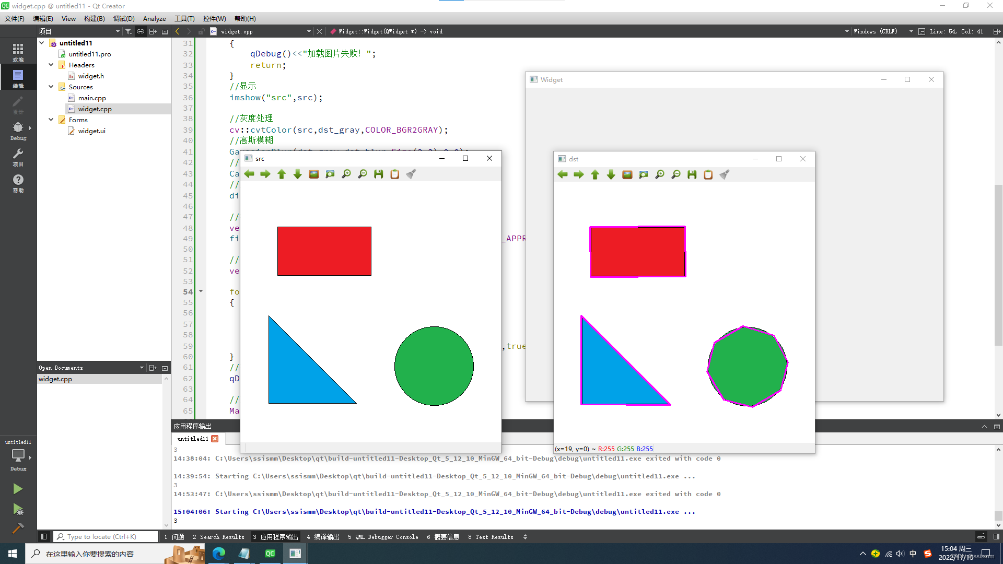Open the Debug mode in left sidebar
This screenshot has width=1003, height=564.
18,131
